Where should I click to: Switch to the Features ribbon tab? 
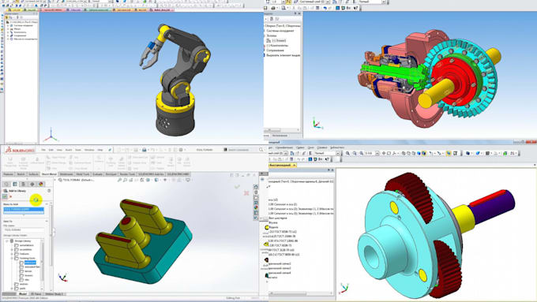pyautogui.click(x=8, y=174)
